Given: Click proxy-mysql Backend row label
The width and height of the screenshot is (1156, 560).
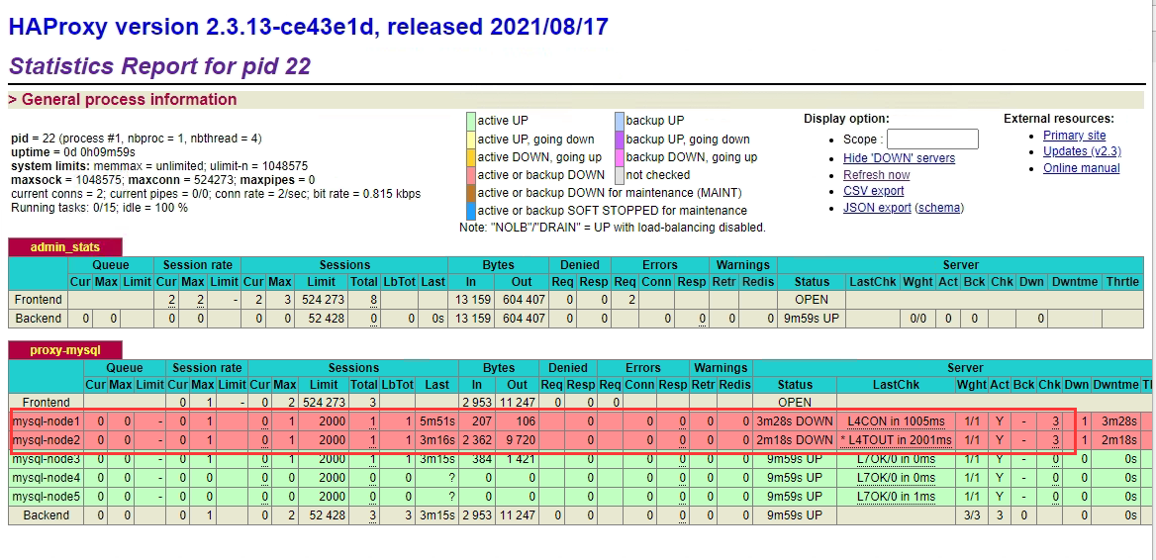Looking at the screenshot, I should pos(46,515).
